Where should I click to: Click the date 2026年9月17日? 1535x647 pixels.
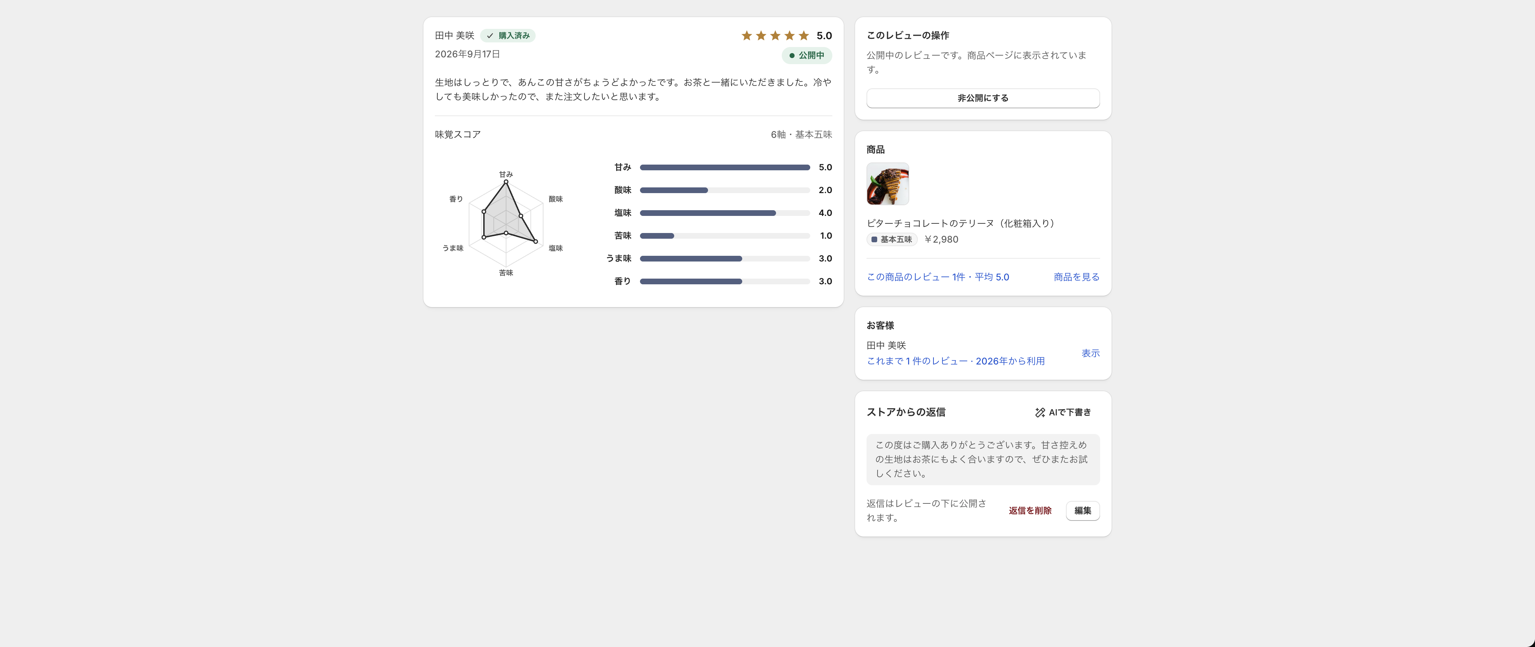[x=467, y=54]
